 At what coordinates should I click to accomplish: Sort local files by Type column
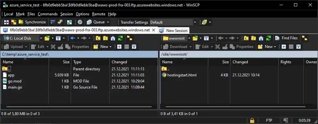[x=90, y=62]
